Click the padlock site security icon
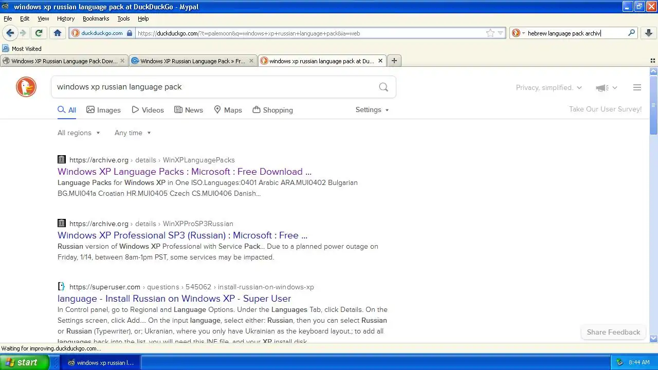The height and width of the screenshot is (370, 658). click(130, 33)
